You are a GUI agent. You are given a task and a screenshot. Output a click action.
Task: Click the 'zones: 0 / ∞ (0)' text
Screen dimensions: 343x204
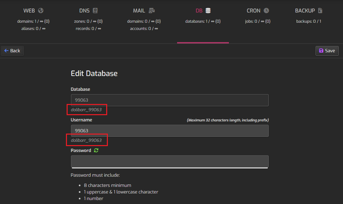(88, 21)
